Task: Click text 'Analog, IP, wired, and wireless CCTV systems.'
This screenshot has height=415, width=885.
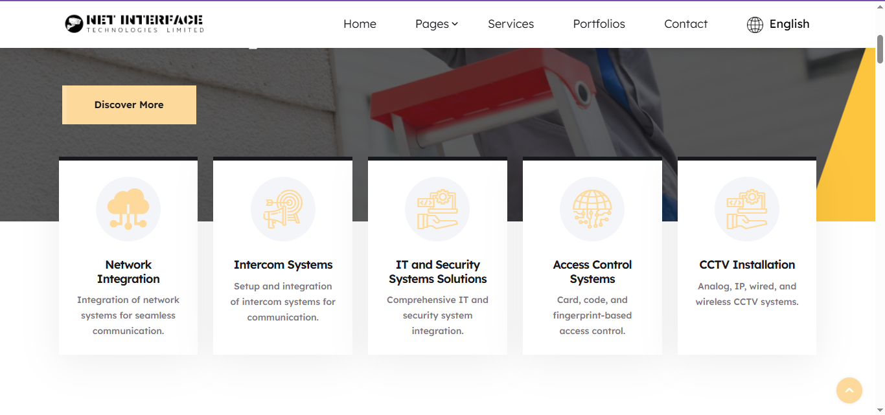Action: tap(747, 294)
